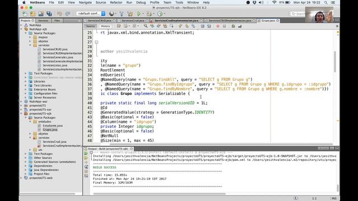Click the Save All toolbar icon
Viewport: 358px width, 201px height.
click(x=49, y=14)
